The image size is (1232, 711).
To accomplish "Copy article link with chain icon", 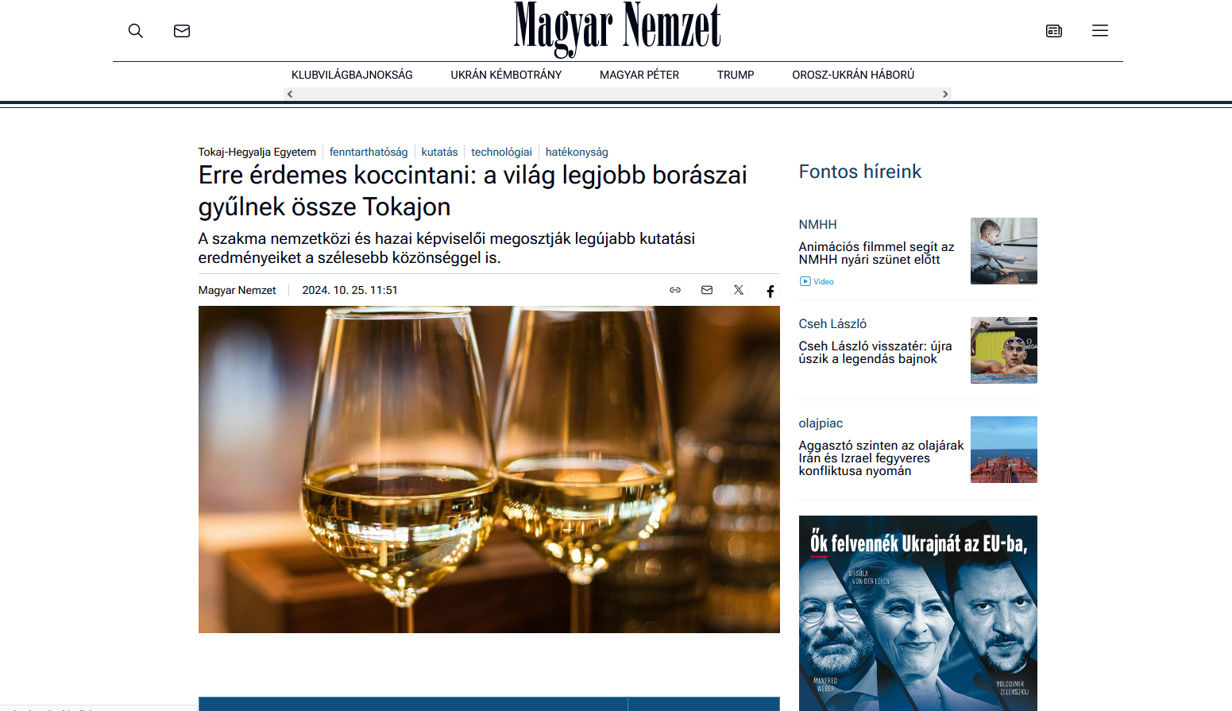I will coord(675,290).
